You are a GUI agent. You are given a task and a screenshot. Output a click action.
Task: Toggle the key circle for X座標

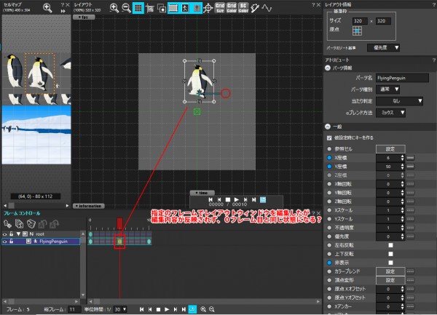329,158
